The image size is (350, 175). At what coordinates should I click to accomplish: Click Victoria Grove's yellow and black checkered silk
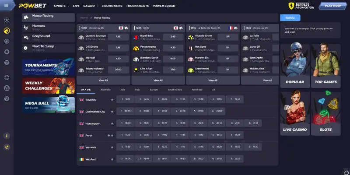click(x=191, y=37)
